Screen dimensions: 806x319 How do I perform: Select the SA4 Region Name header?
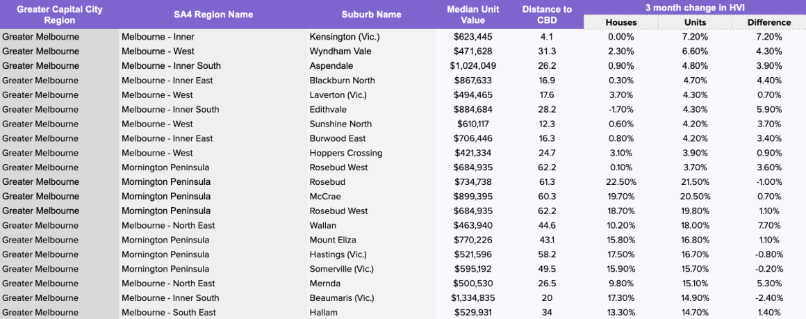pyautogui.click(x=213, y=15)
